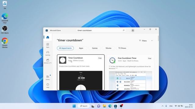Open the user account profile icon
The width and height of the screenshot is (195, 109).
click(x=133, y=30)
